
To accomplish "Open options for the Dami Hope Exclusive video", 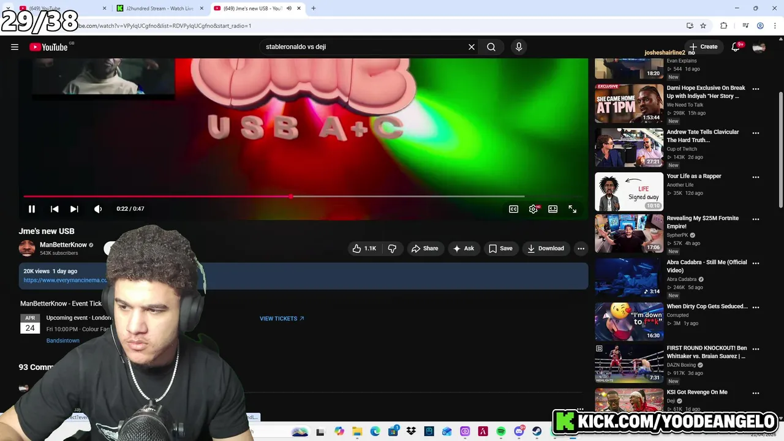I will tap(756, 89).
